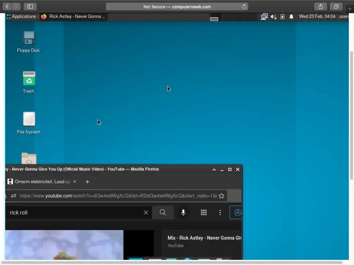
Task: Click the Safari address bar
Action: point(177,7)
